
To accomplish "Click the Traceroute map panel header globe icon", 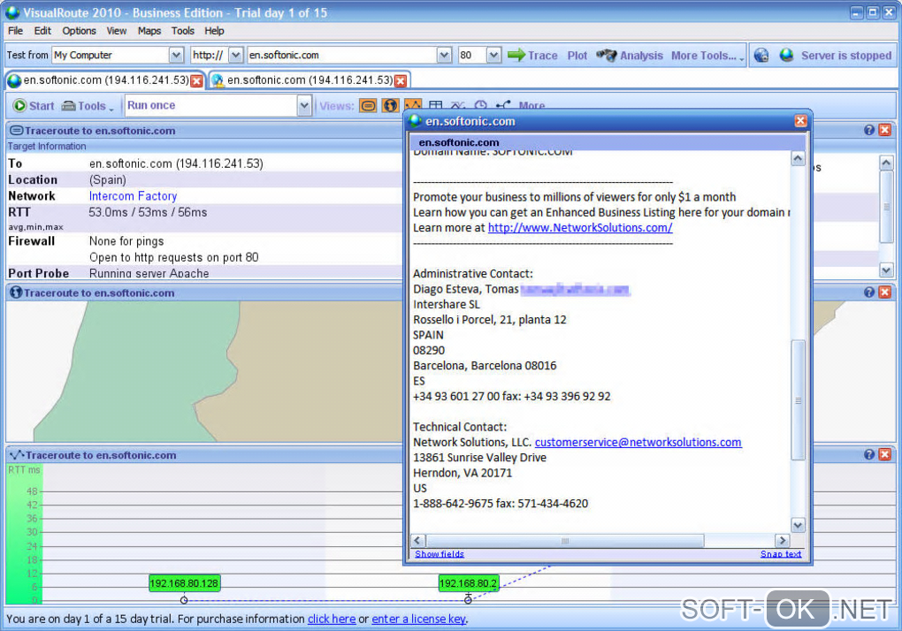I will 16,293.
